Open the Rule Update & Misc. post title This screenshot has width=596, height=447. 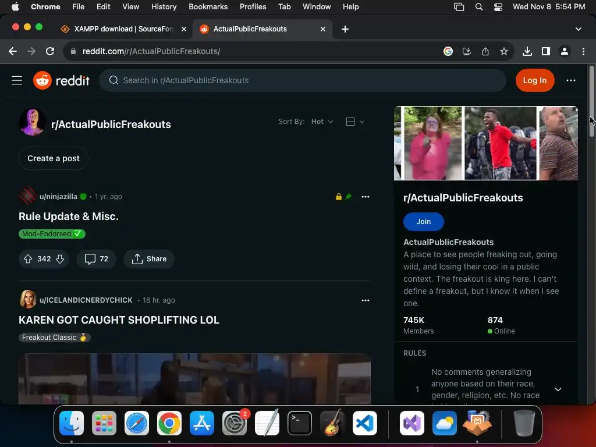pyautogui.click(x=69, y=217)
